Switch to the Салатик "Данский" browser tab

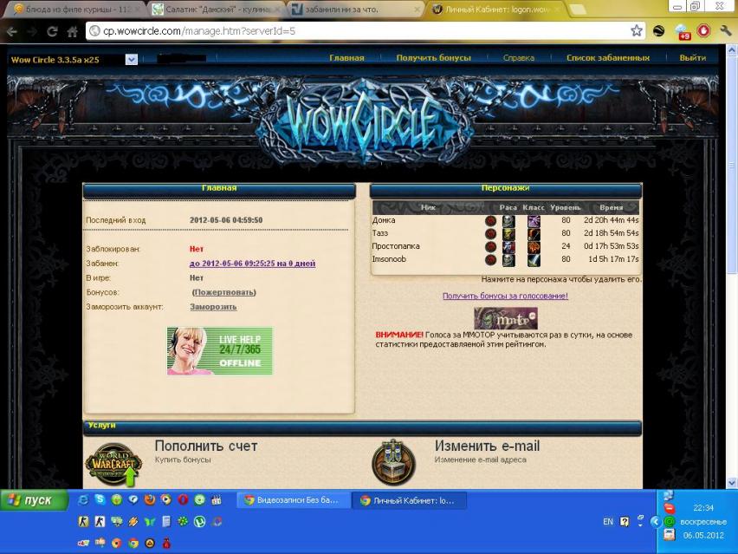[x=212, y=9]
